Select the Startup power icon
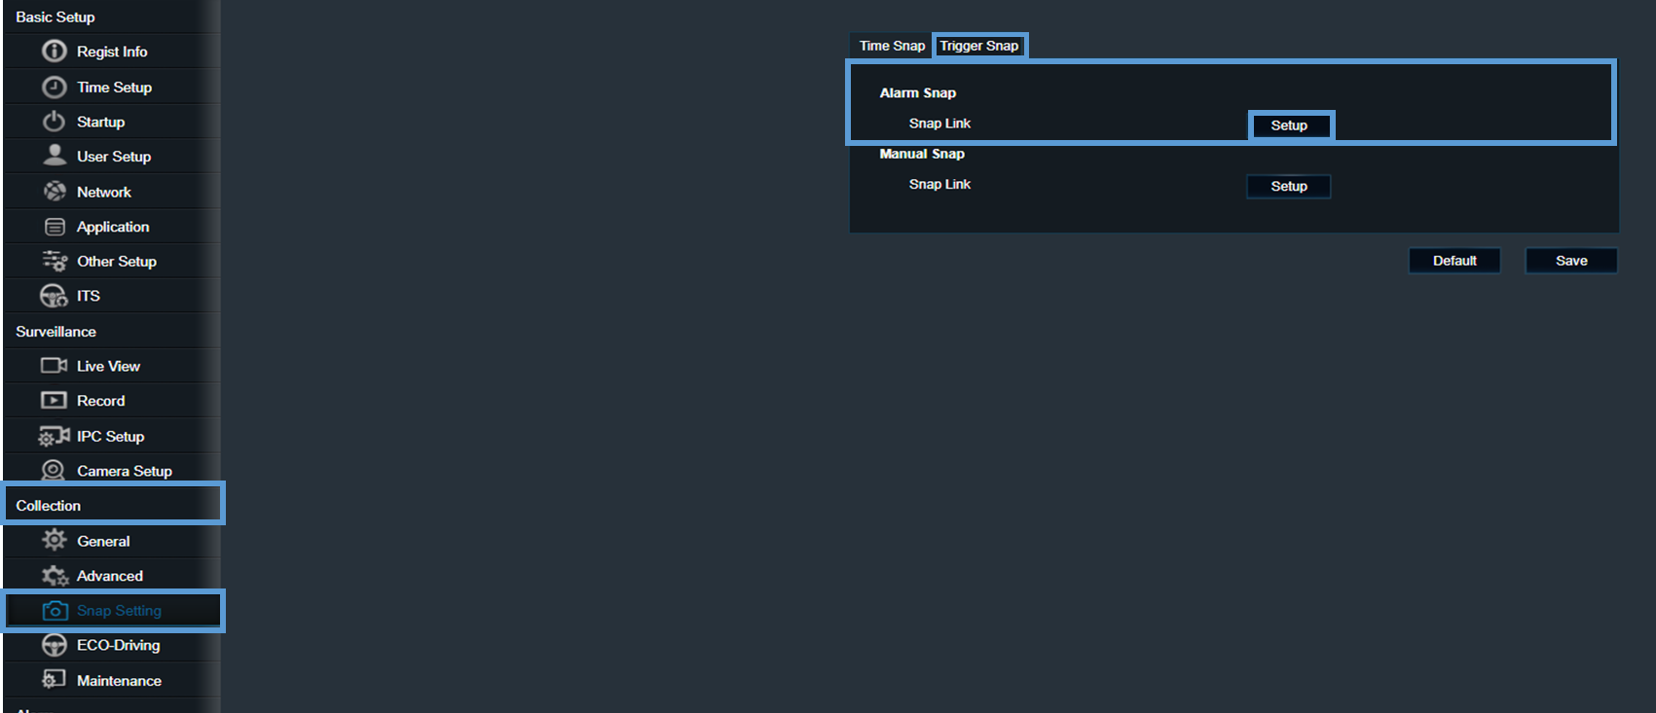This screenshot has width=1656, height=713. pyautogui.click(x=55, y=122)
